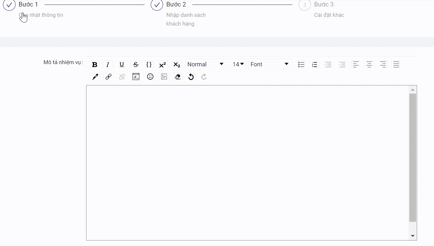Open the font size 14 dropdown
The image size is (434, 246).
tap(238, 64)
